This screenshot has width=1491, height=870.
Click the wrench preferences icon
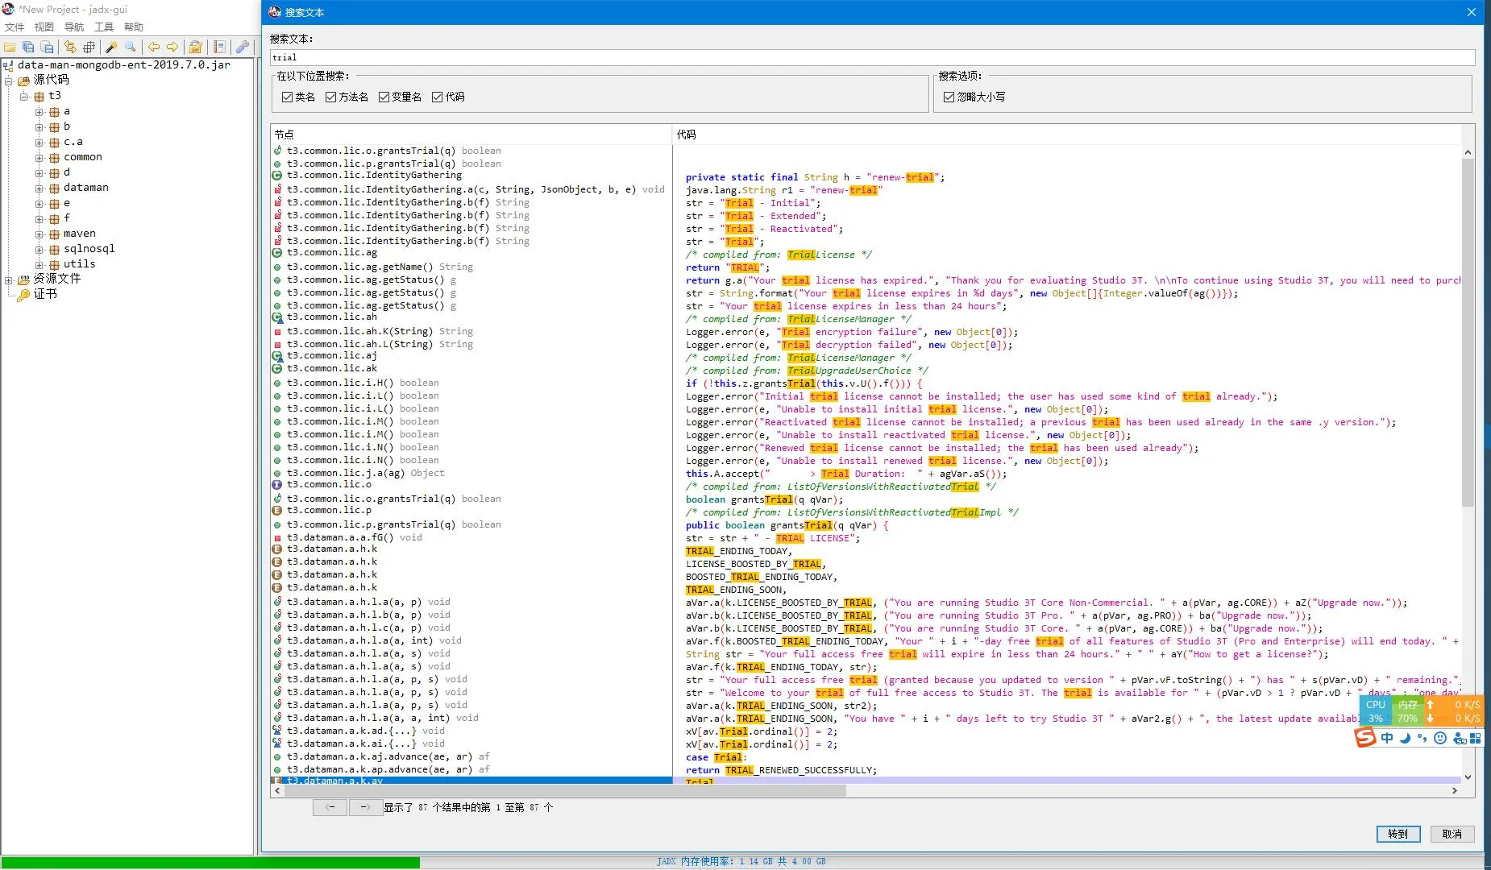click(x=243, y=47)
